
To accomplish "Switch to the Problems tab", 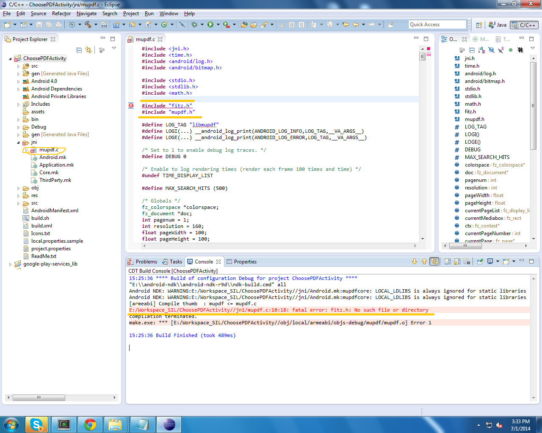I will click(x=146, y=262).
